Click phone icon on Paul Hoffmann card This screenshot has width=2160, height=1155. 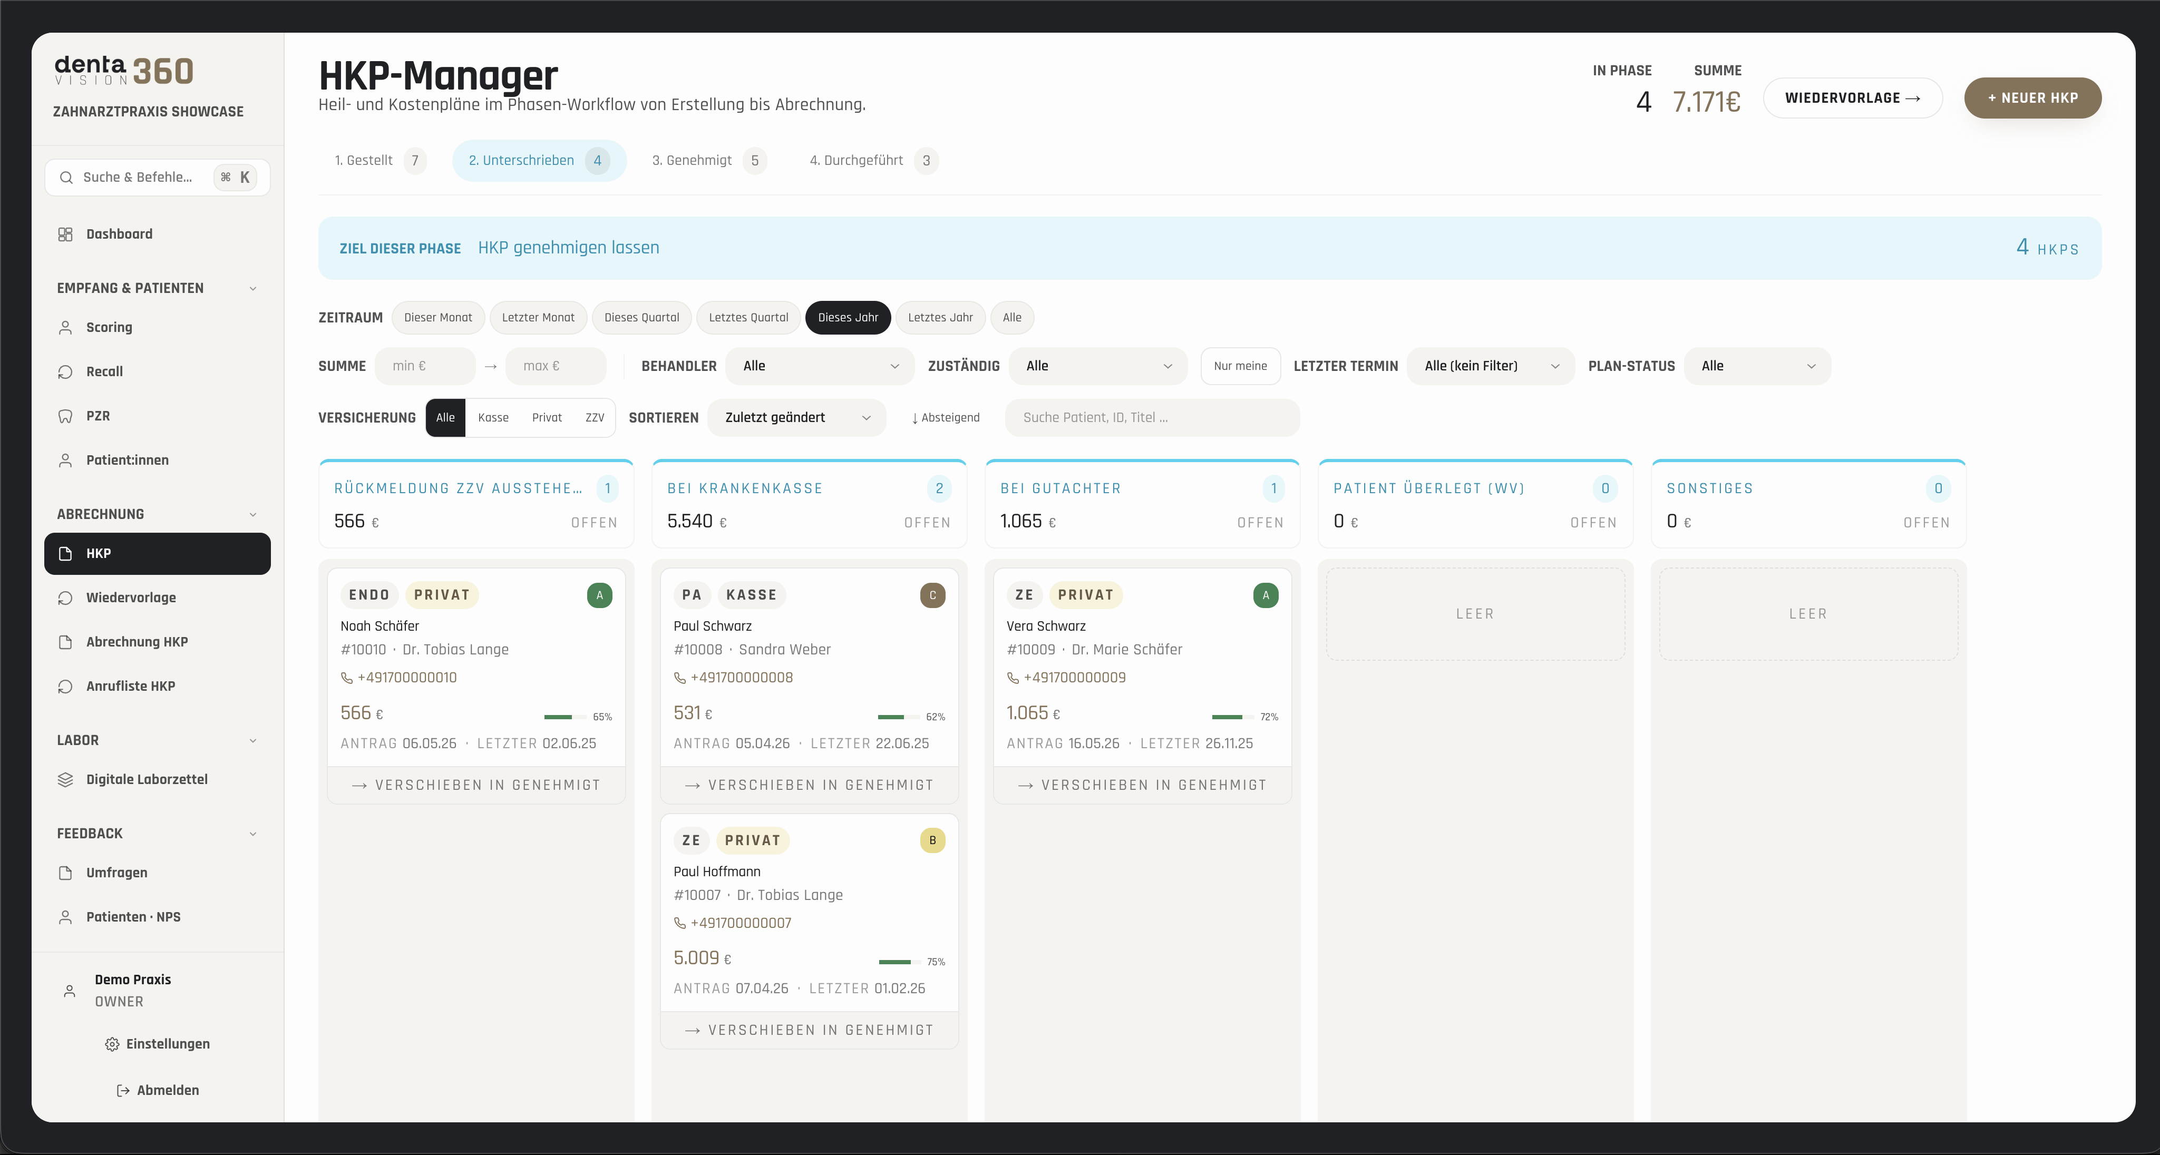pyautogui.click(x=679, y=924)
